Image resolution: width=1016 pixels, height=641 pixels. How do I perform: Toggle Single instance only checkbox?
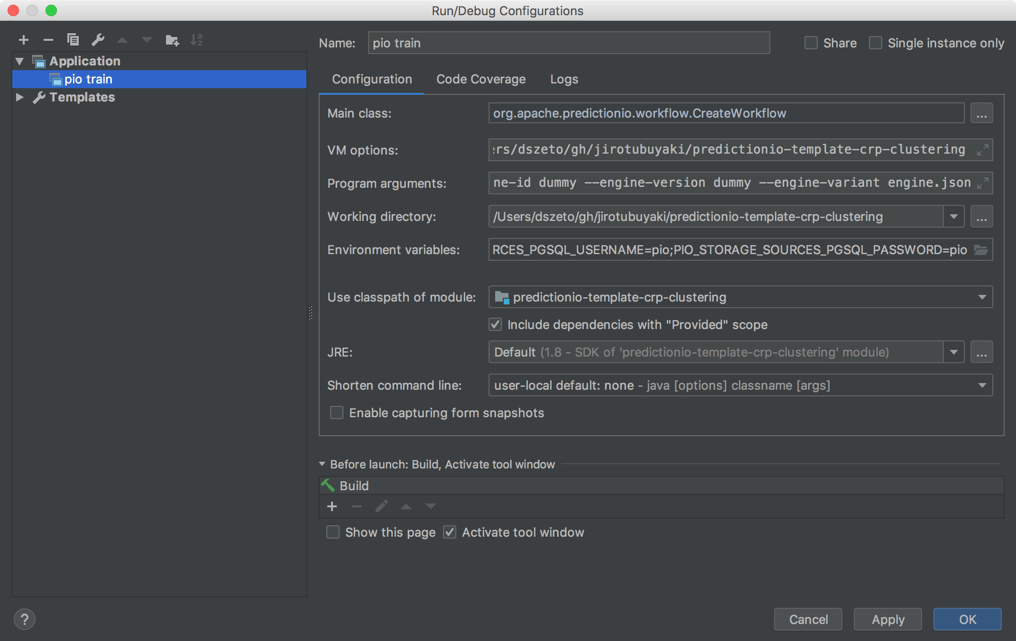click(x=876, y=43)
